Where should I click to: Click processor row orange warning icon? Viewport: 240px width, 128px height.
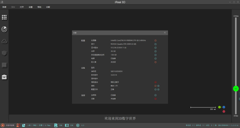pyautogui.click(x=155, y=41)
